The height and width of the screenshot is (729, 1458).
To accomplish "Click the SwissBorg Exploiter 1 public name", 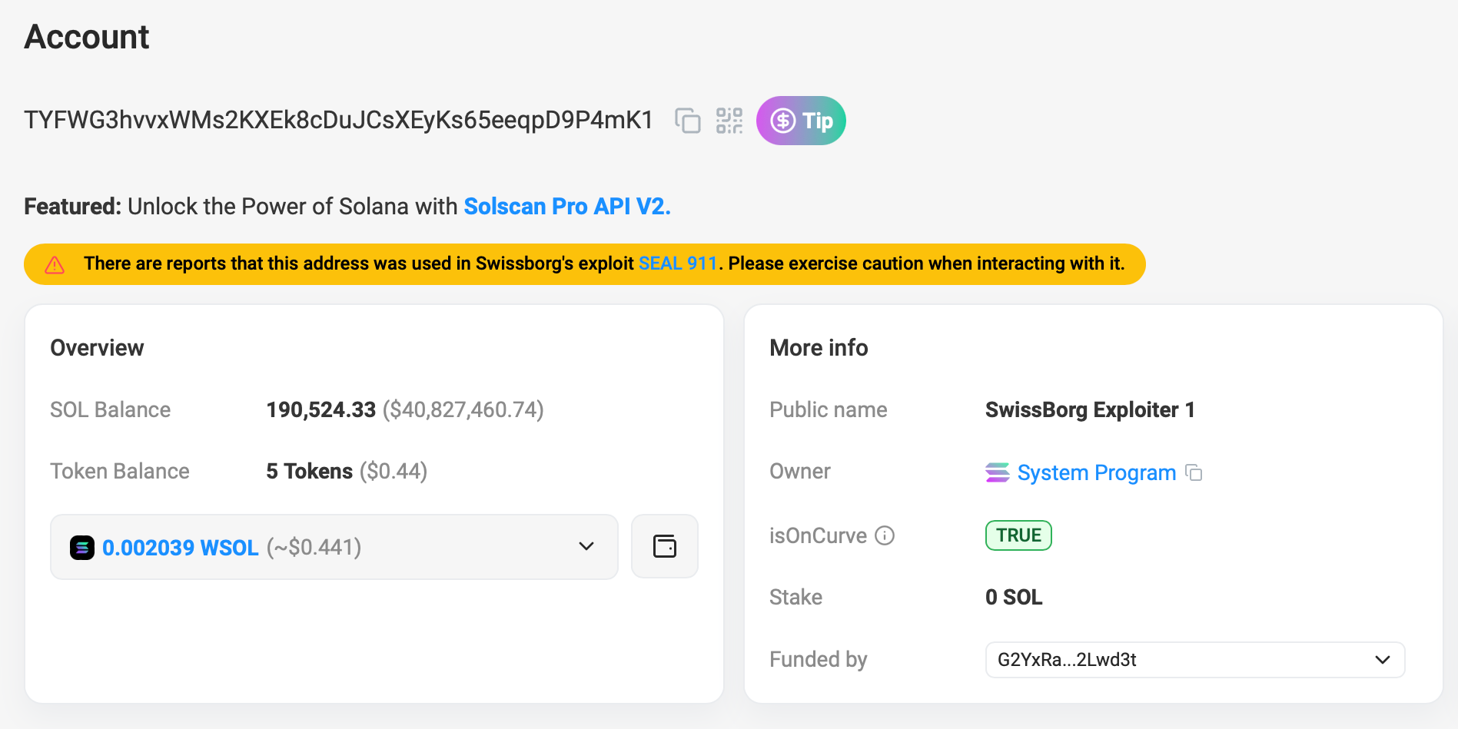I will click(x=1090, y=409).
